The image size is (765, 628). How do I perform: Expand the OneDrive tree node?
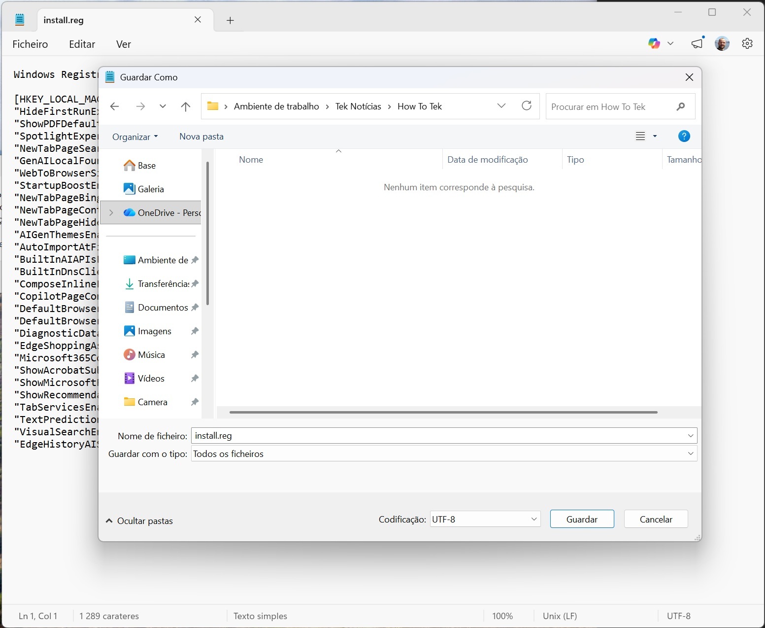click(111, 213)
